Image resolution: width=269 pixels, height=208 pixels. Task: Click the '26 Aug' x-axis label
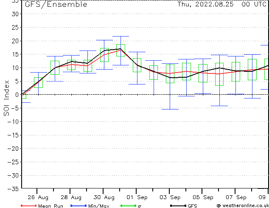38,197
